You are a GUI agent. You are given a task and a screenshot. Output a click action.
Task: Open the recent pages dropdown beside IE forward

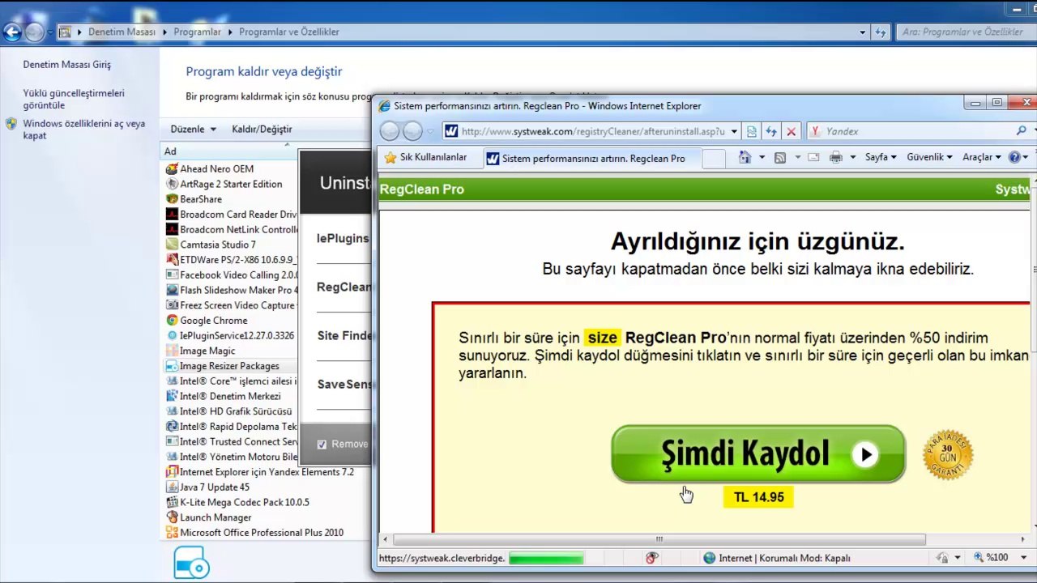pyautogui.click(x=430, y=131)
